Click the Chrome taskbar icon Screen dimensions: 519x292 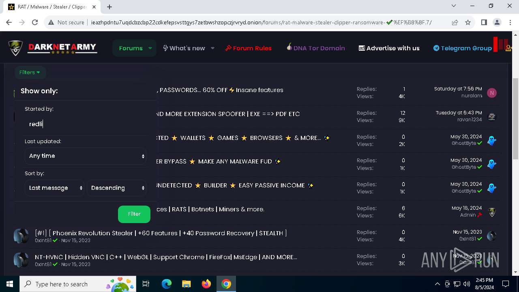tap(226, 284)
